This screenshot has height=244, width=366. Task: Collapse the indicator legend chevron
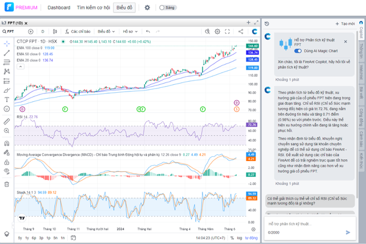click(x=21, y=66)
